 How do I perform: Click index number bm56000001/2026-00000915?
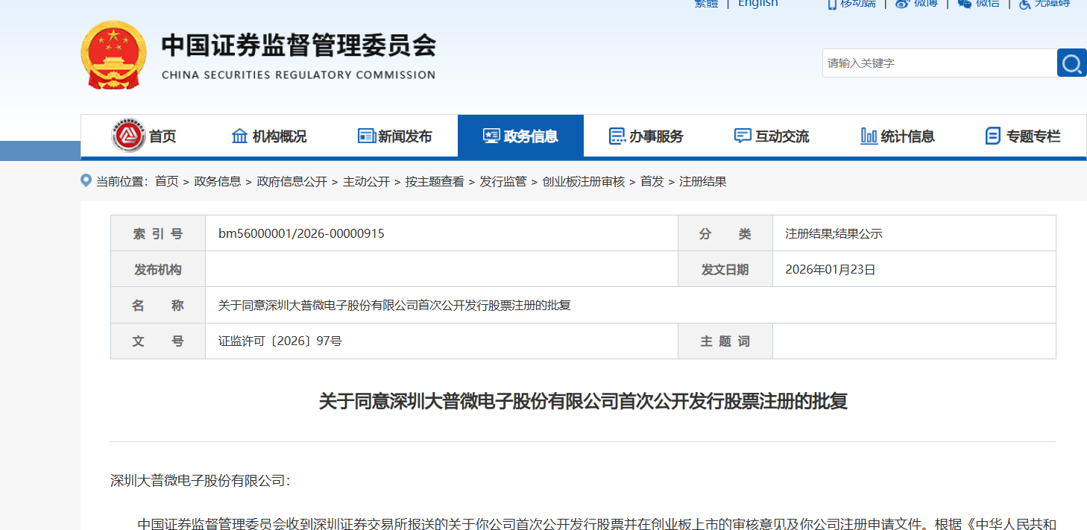coord(301,233)
